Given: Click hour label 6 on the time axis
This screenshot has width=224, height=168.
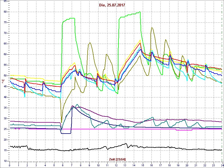Looking at the screenshot, I should 63,165.
